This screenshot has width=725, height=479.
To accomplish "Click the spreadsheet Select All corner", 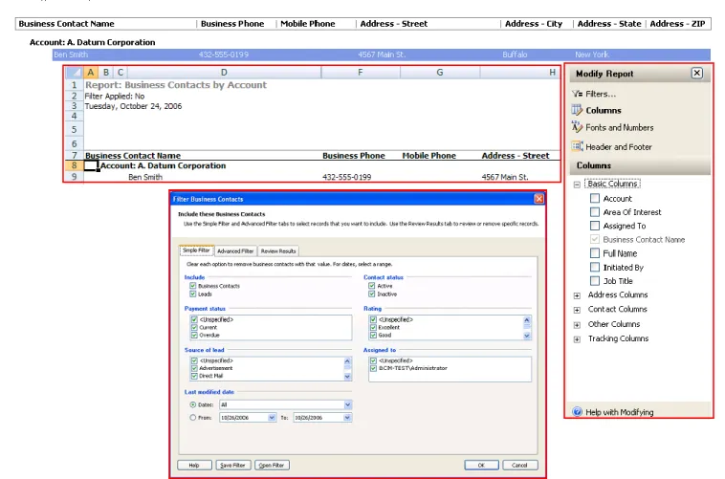I will 74,72.
